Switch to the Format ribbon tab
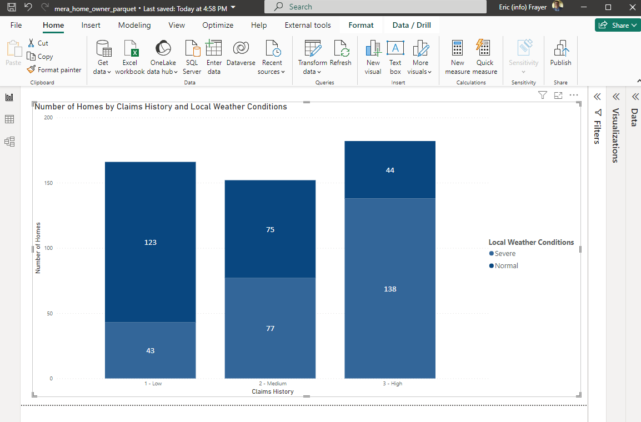The image size is (641, 422). click(361, 25)
